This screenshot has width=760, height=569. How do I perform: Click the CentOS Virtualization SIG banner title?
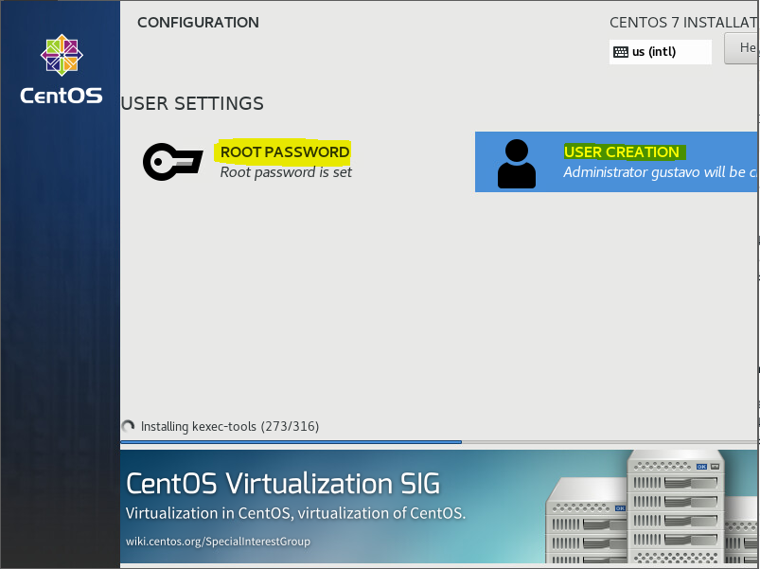click(x=282, y=484)
